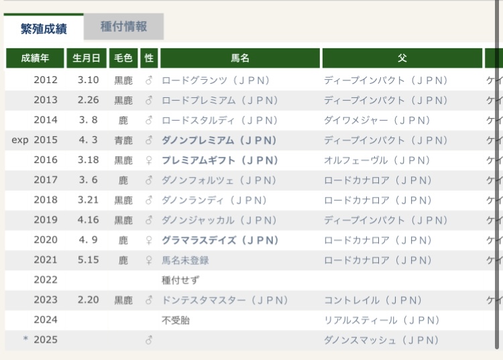The height and width of the screenshot is (360, 503).
Task: Select year cell 2014
Action: [x=46, y=120]
